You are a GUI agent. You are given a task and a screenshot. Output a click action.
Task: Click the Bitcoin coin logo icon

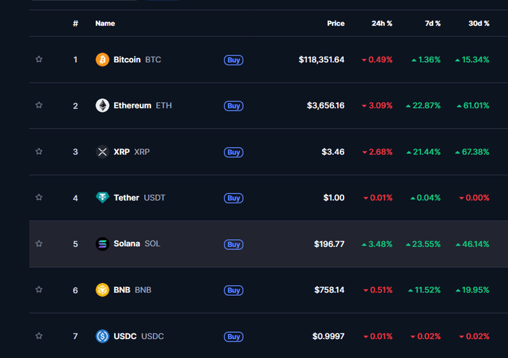click(x=102, y=60)
